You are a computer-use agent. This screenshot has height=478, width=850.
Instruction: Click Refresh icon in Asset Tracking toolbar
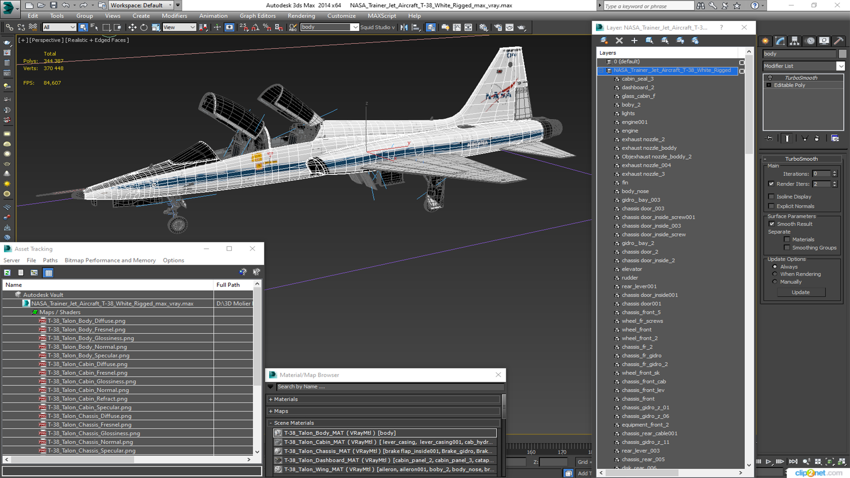[8, 273]
